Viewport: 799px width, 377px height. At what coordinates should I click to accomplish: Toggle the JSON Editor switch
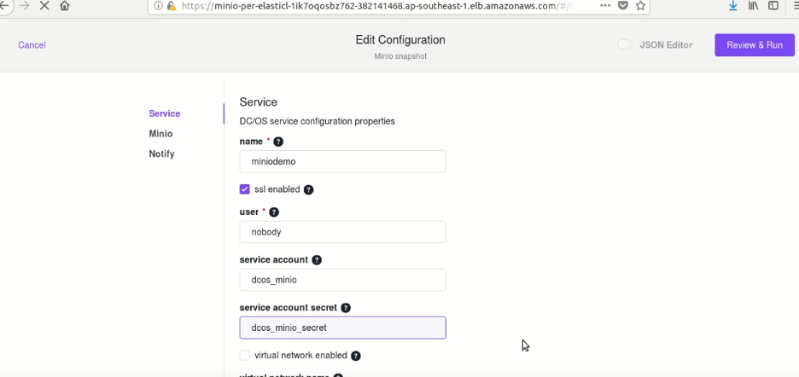(624, 45)
